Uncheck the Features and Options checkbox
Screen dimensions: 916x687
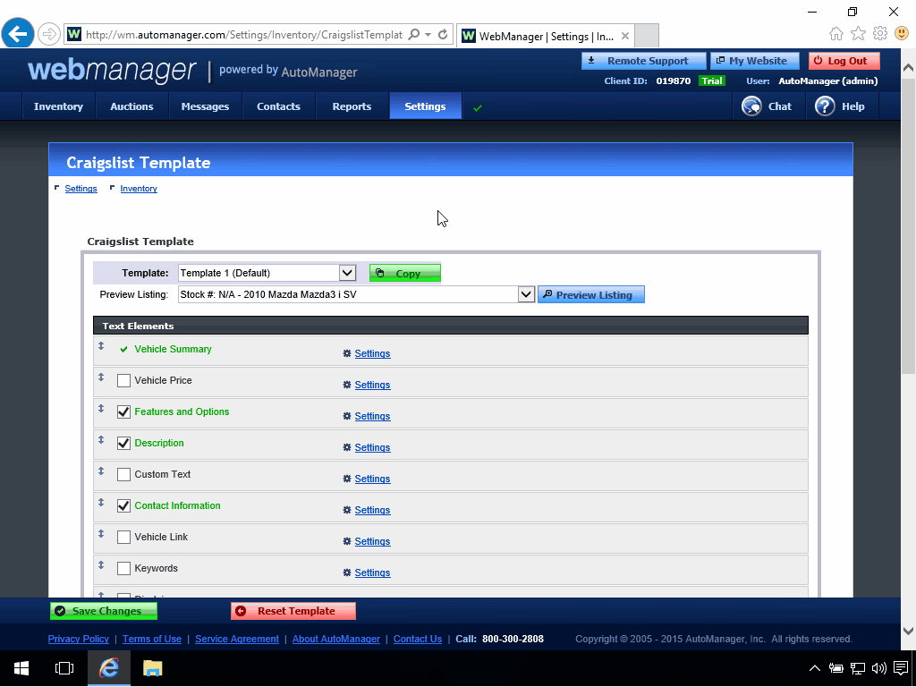click(x=123, y=411)
